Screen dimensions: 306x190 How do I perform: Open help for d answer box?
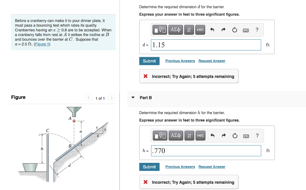tap(257, 30)
